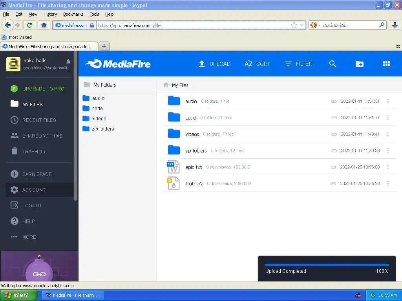Click the browser Back arrow button
The width and height of the screenshot is (402, 301).
pos(8,25)
